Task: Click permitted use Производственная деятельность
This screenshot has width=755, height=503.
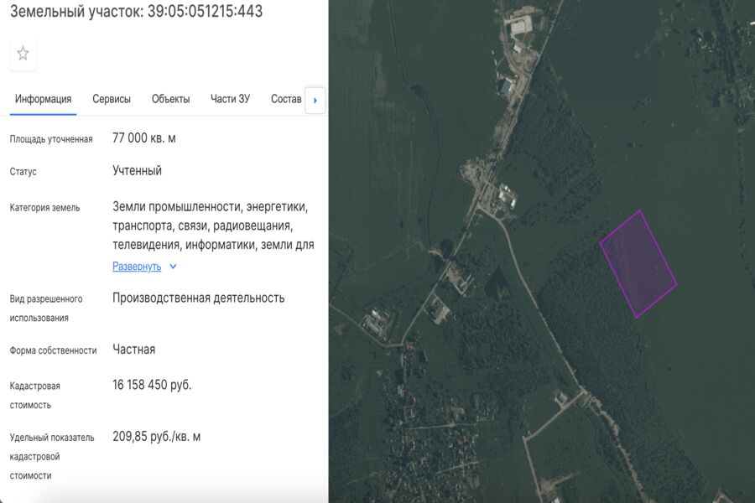Action: click(198, 298)
